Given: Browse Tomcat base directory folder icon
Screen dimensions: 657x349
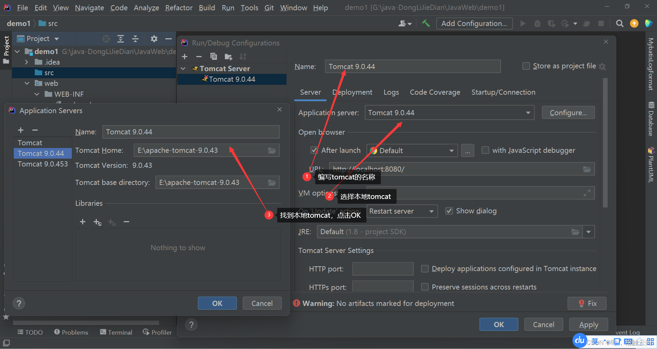Looking at the screenshot, I should 272,183.
